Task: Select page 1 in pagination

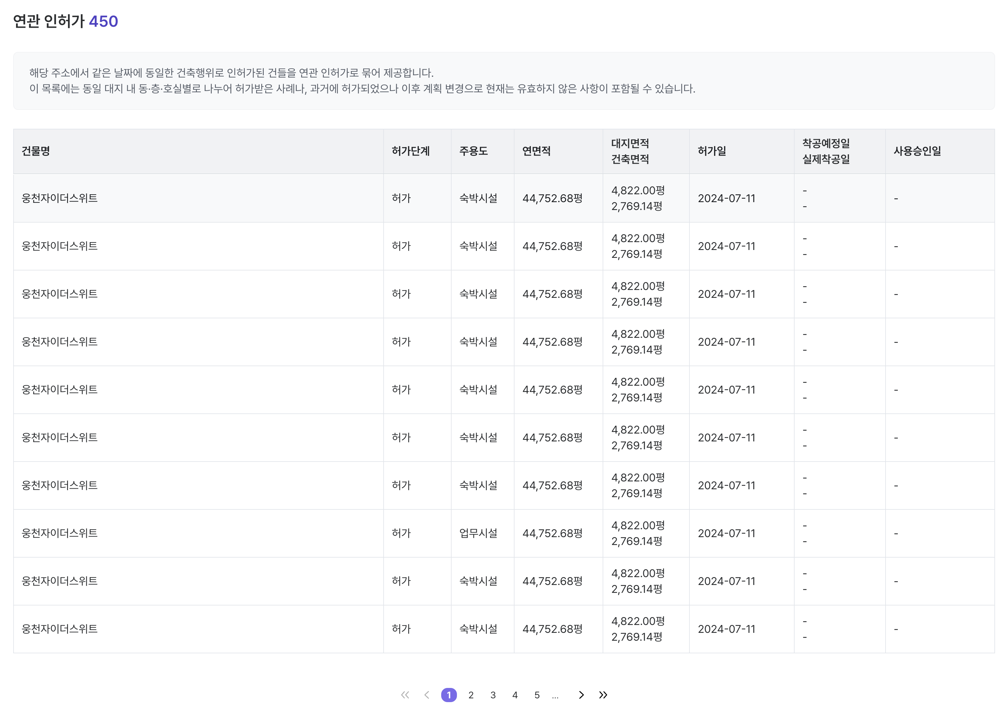Action: (x=448, y=695)
